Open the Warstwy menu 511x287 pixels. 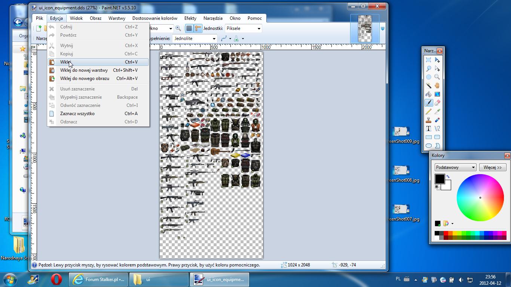(117, 18)
